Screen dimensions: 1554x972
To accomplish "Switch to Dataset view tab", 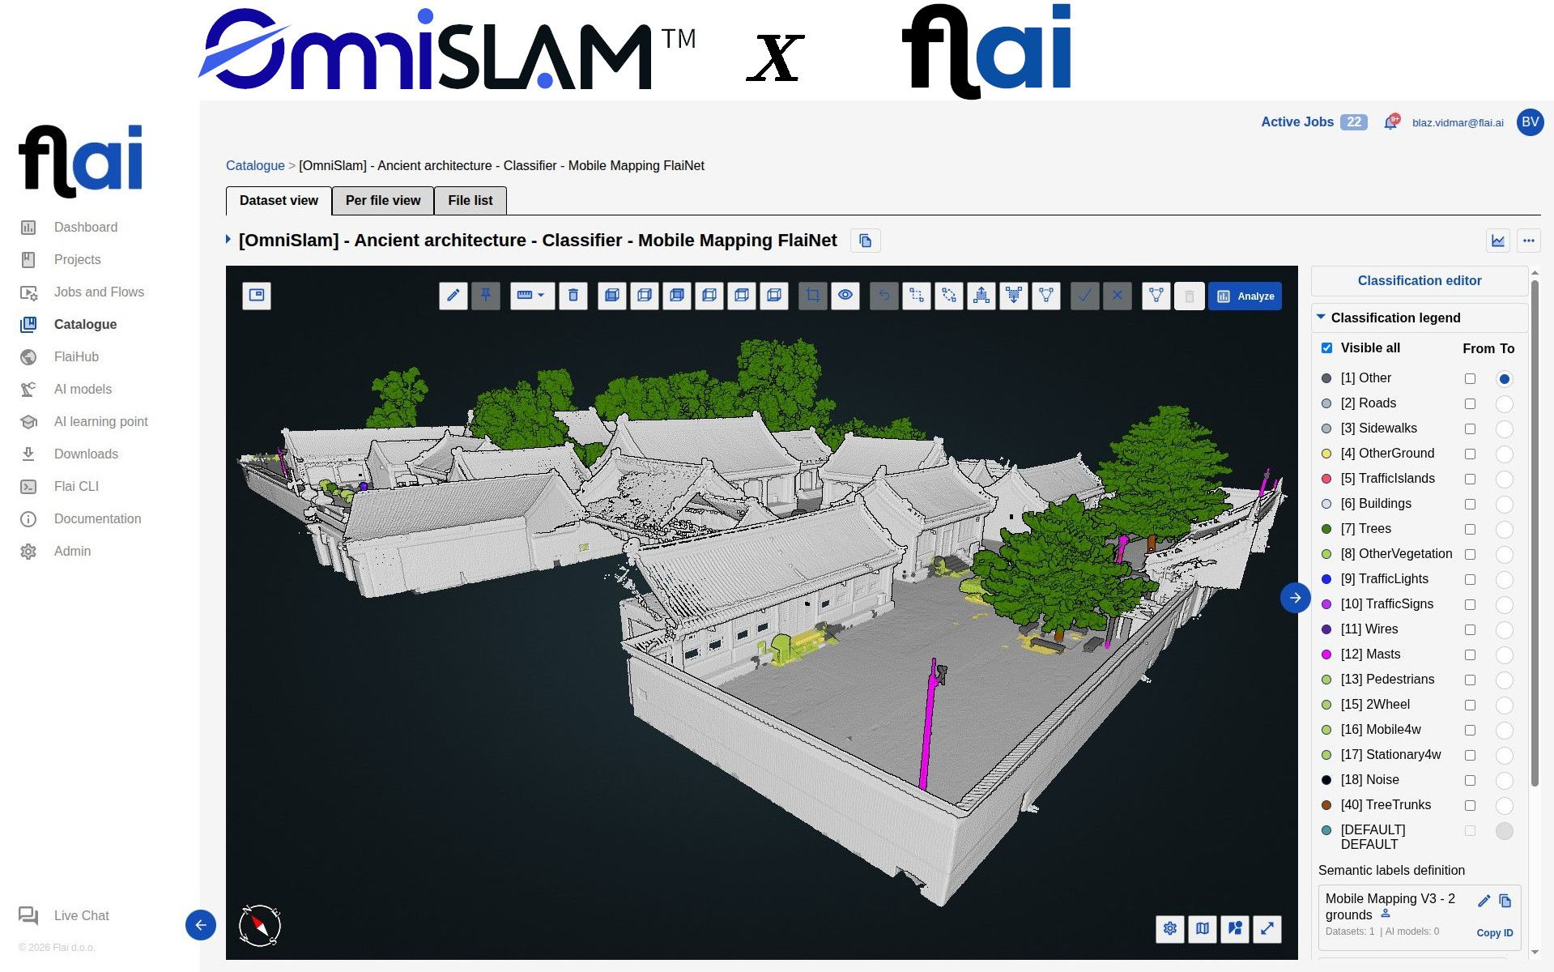I will pyautogui.click(x=279, y=201).
